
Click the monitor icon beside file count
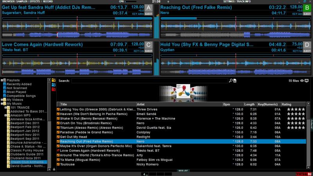307,81
